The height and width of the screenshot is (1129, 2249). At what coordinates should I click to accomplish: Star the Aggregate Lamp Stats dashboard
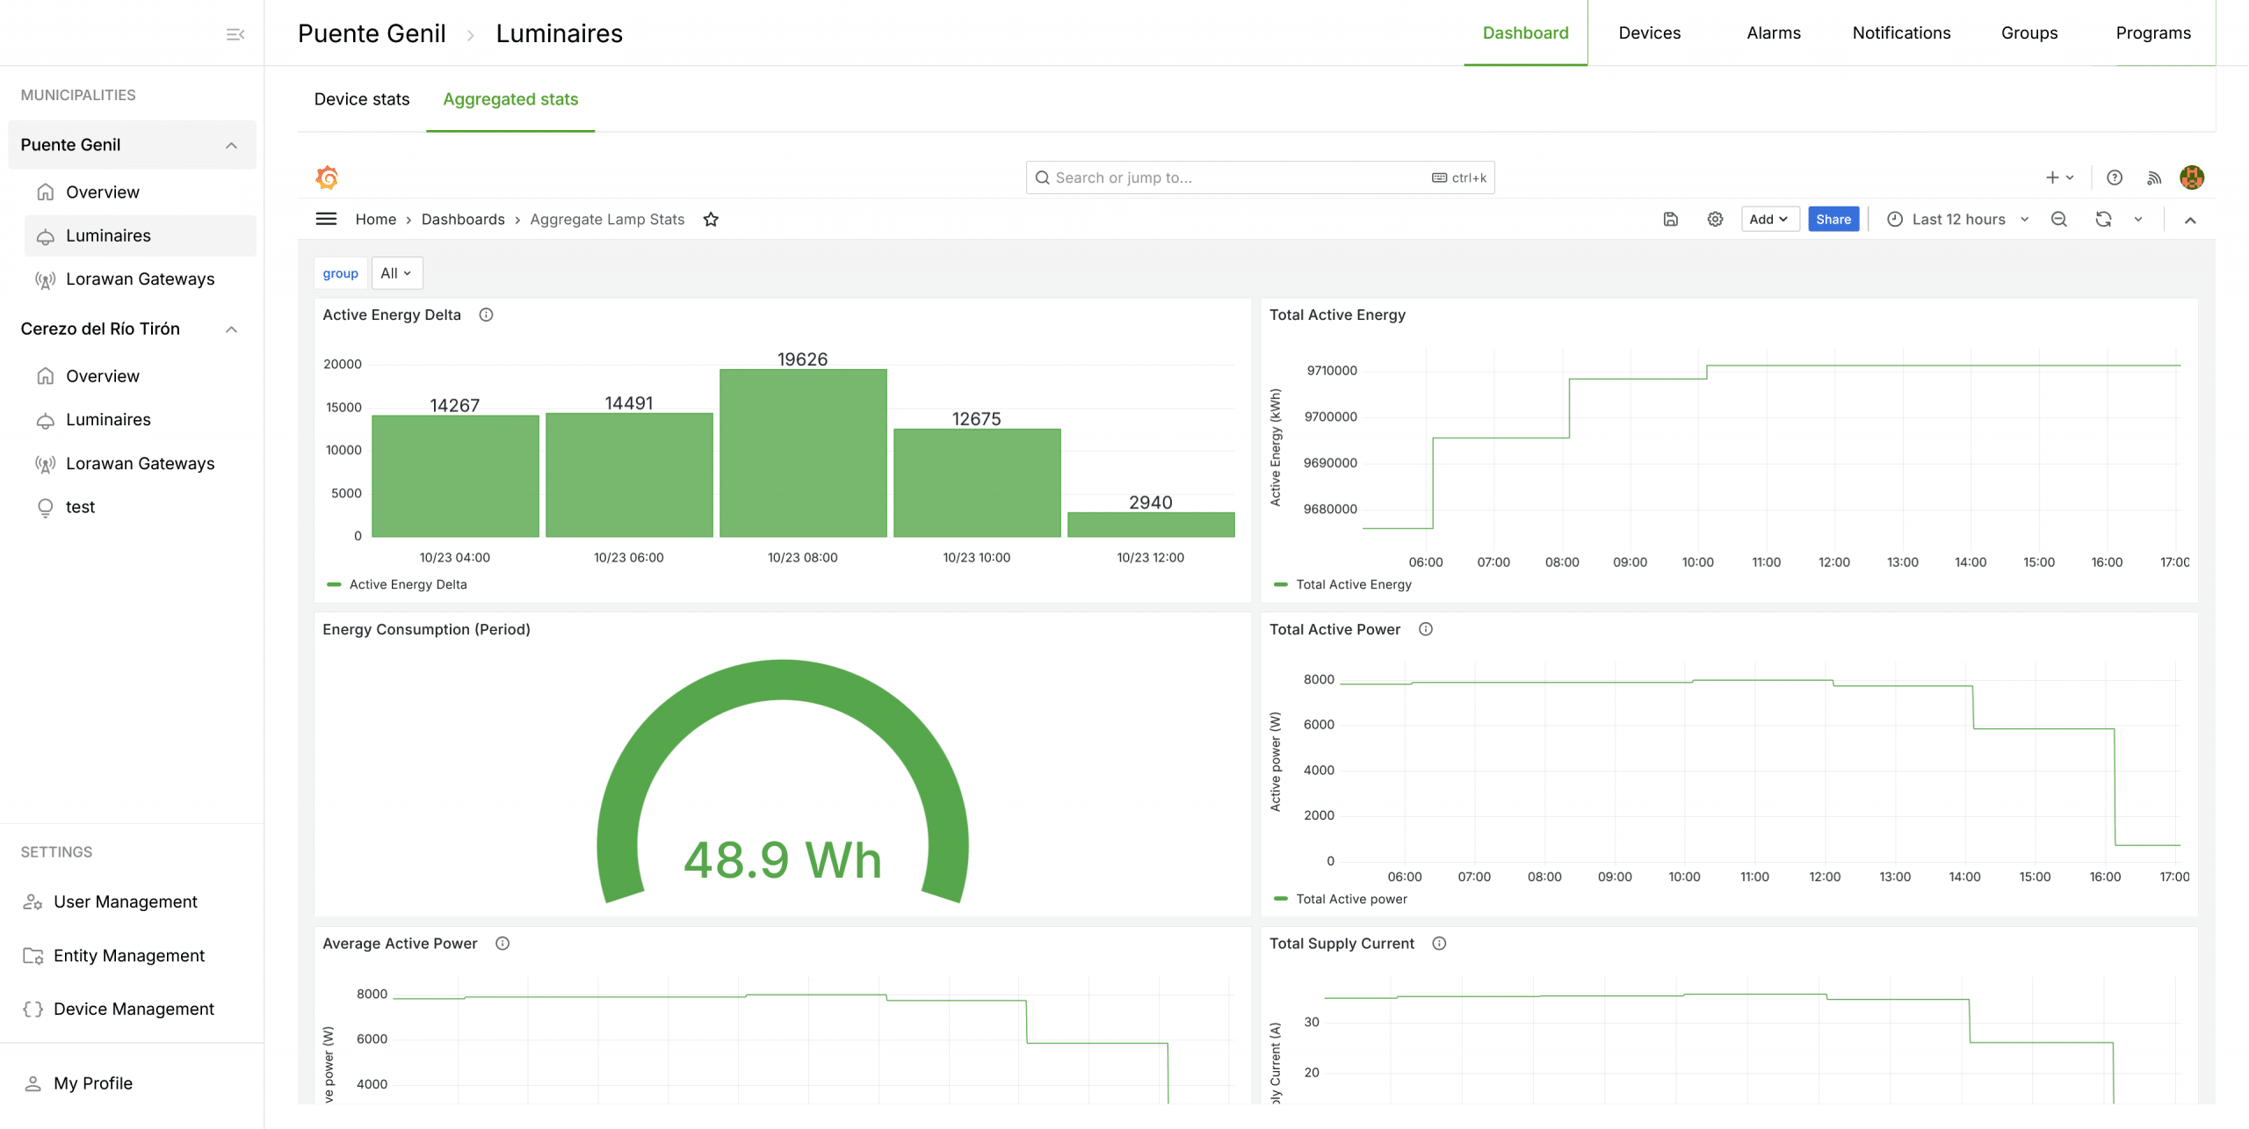pos(711,220)
